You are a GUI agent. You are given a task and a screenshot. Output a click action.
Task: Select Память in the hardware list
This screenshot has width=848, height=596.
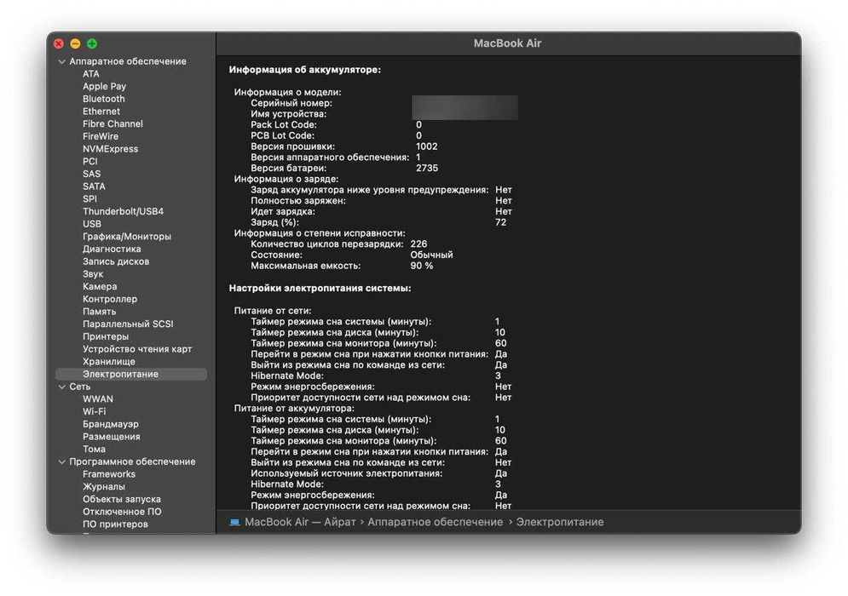[x=99, y=312]
